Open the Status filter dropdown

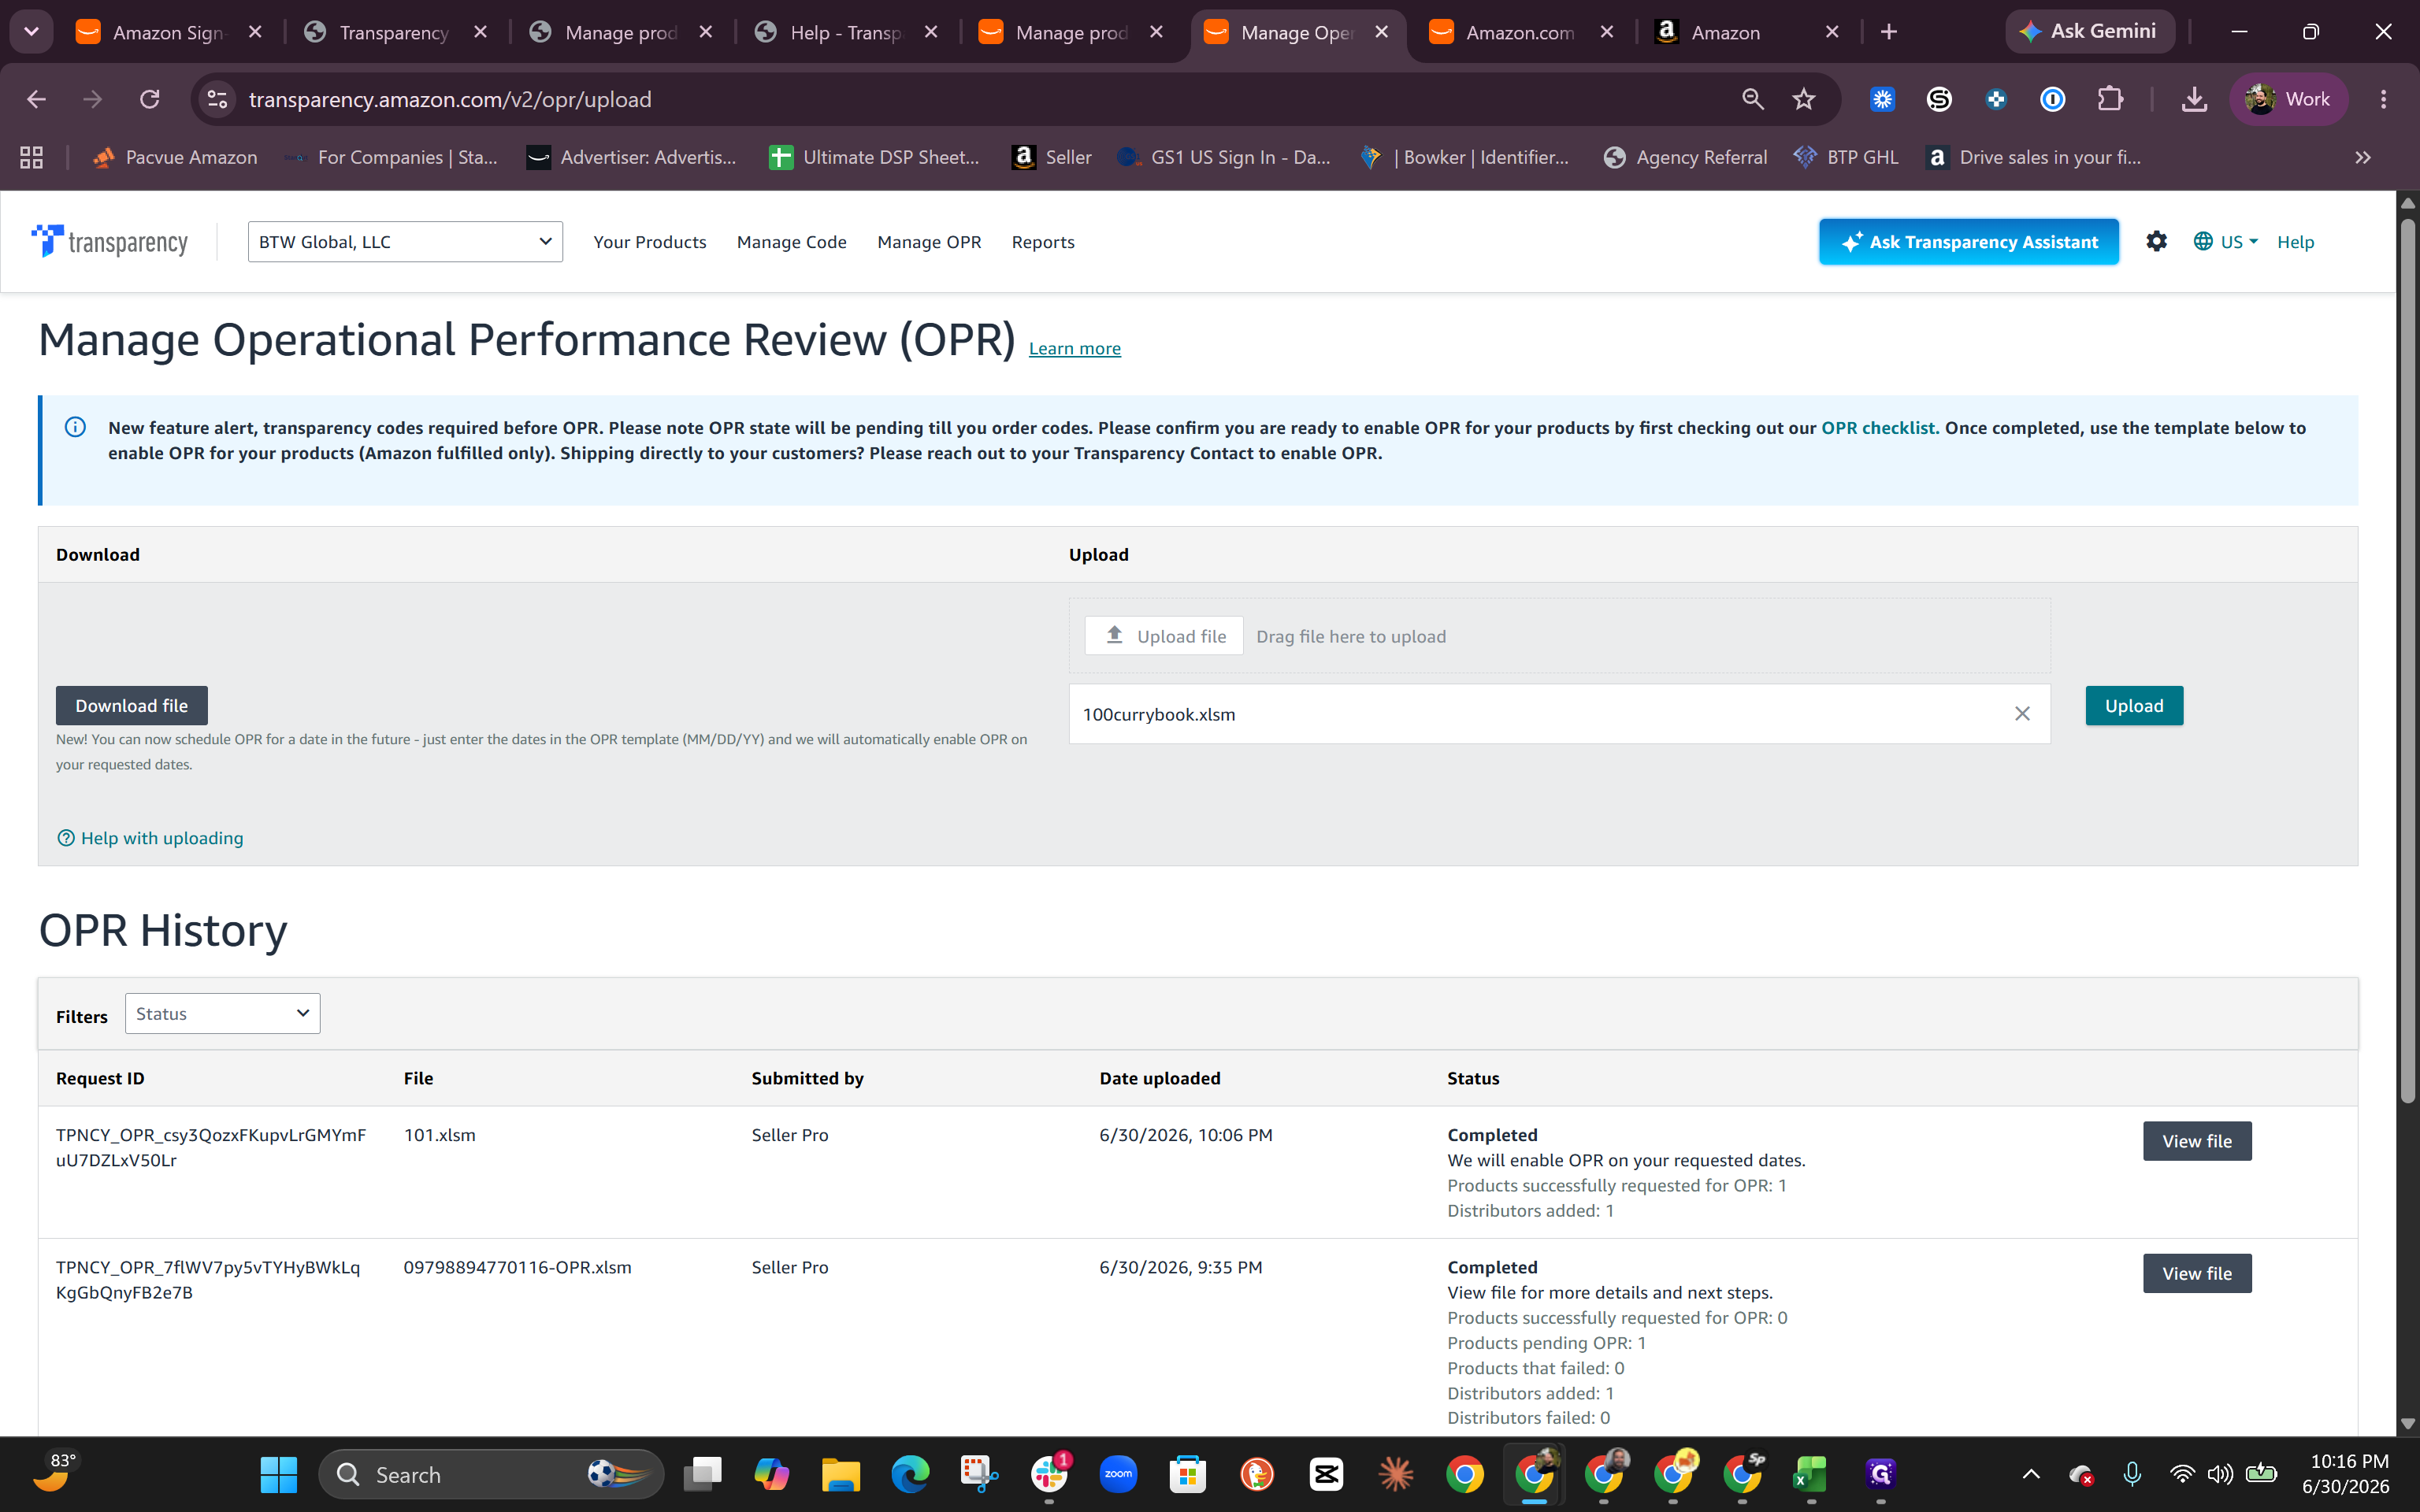tap(222, 1013)
